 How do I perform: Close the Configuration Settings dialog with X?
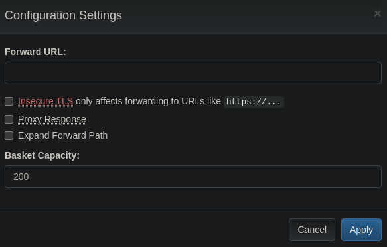377,13
